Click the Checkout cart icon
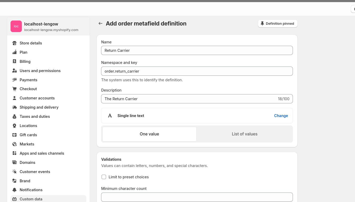 [x=14, y=89]
